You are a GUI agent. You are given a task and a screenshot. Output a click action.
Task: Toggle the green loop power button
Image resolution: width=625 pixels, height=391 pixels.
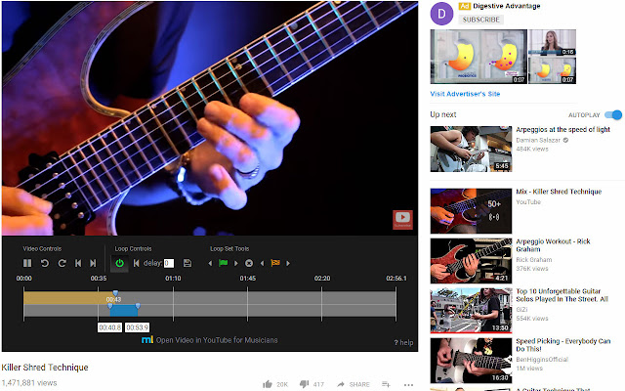click(119, 263)
